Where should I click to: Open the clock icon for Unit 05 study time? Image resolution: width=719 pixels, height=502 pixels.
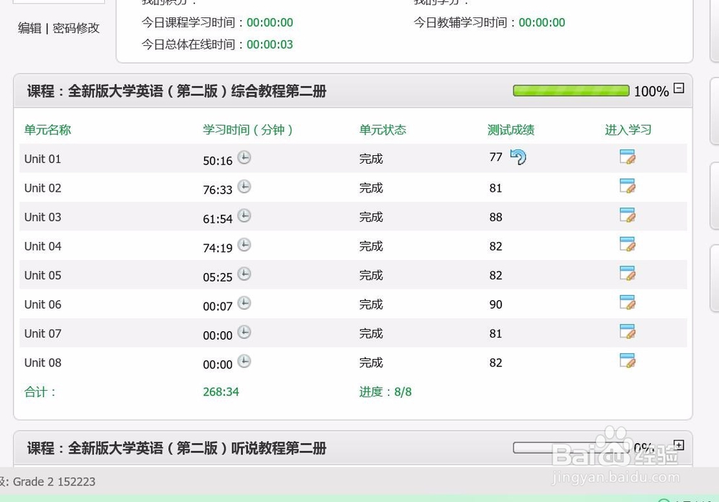tap(244, 274)
